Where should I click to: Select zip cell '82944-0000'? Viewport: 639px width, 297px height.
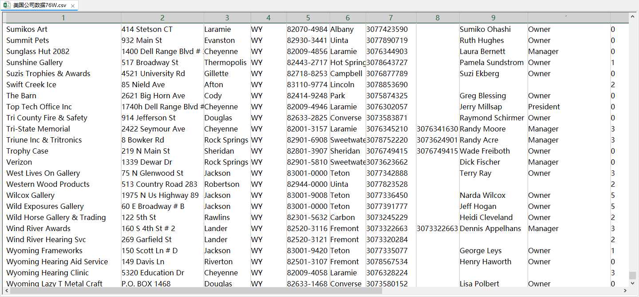click(x=308, y=184)
